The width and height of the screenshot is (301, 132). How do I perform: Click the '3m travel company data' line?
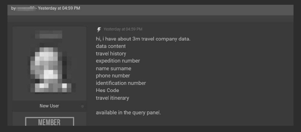pos(143,39)
